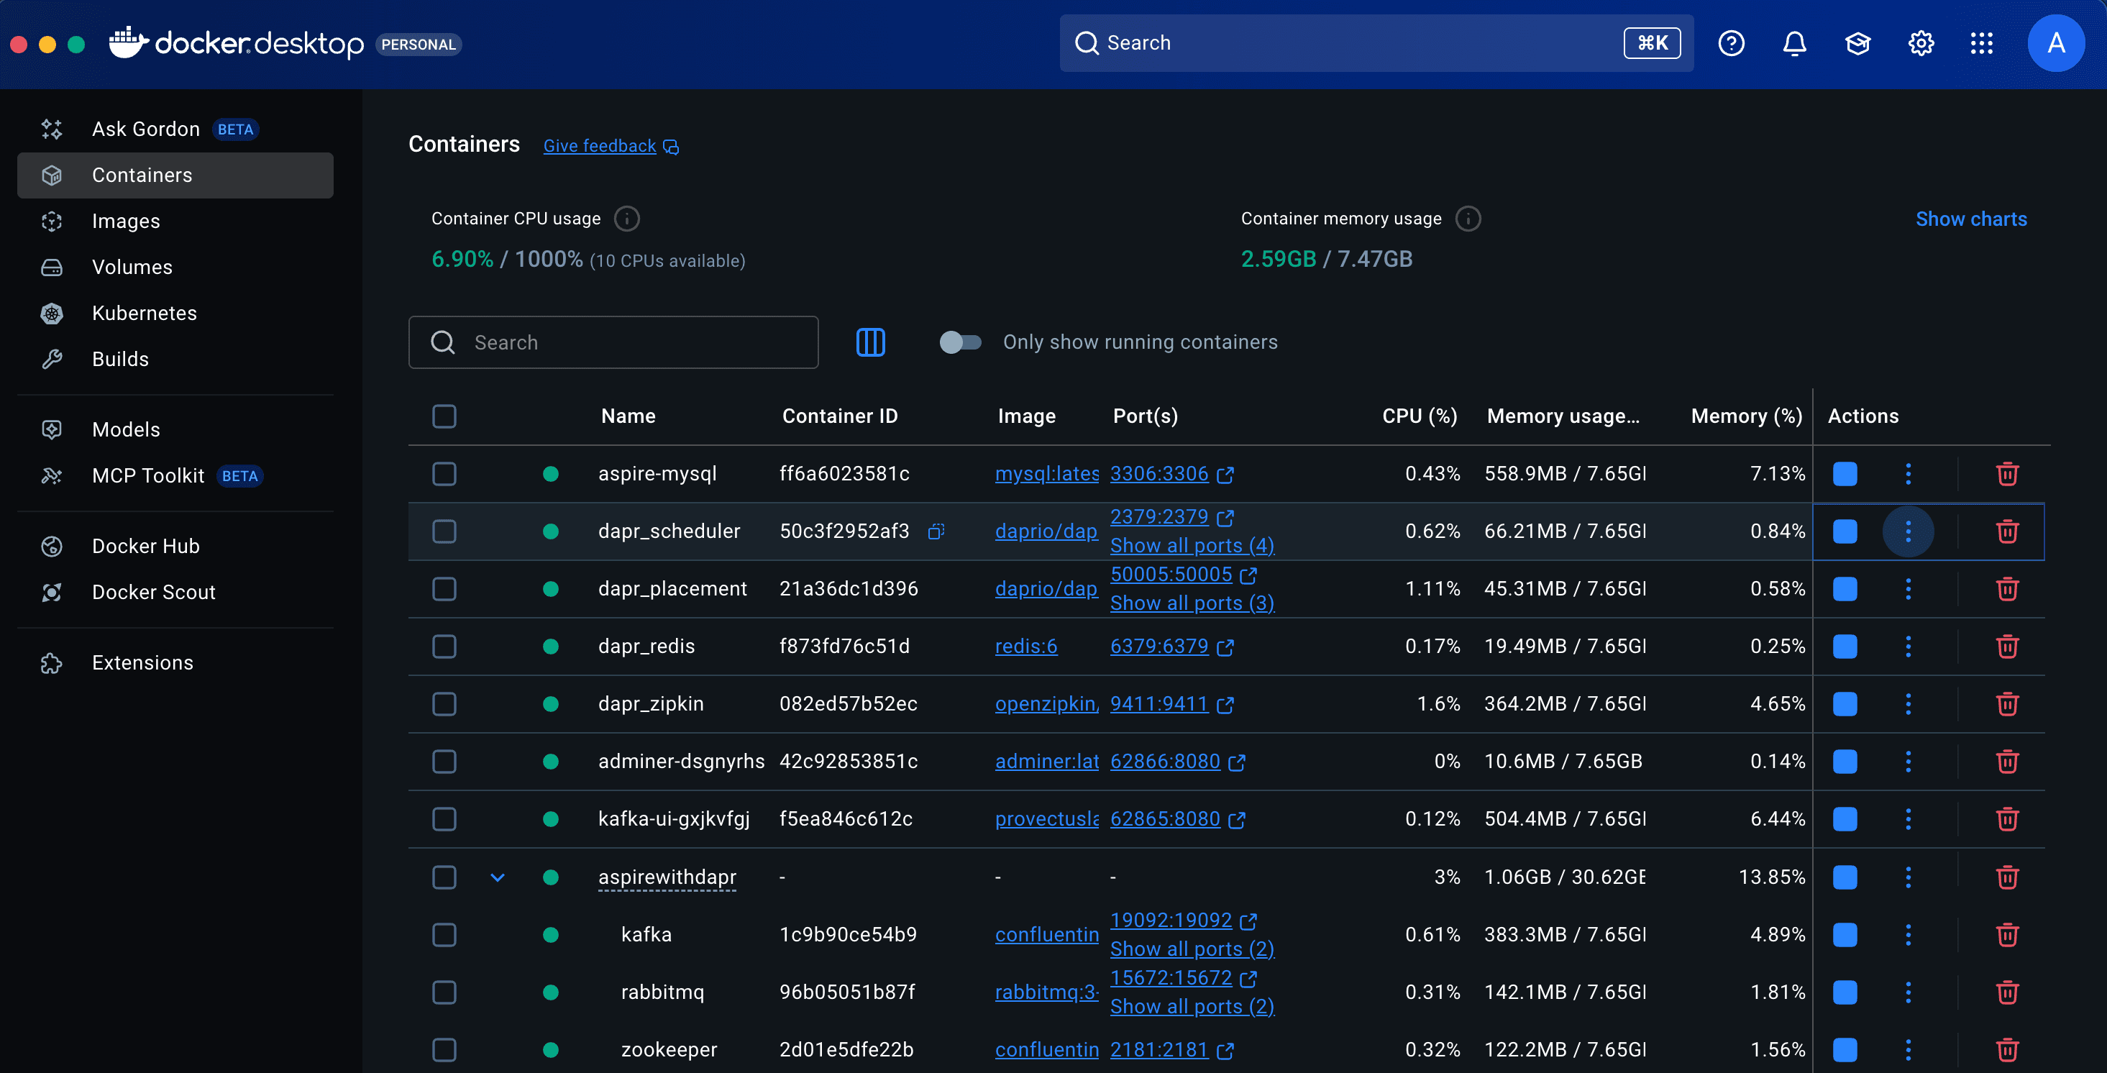
Task: Check the select-all containers checkbox
Action: (444, 416)
